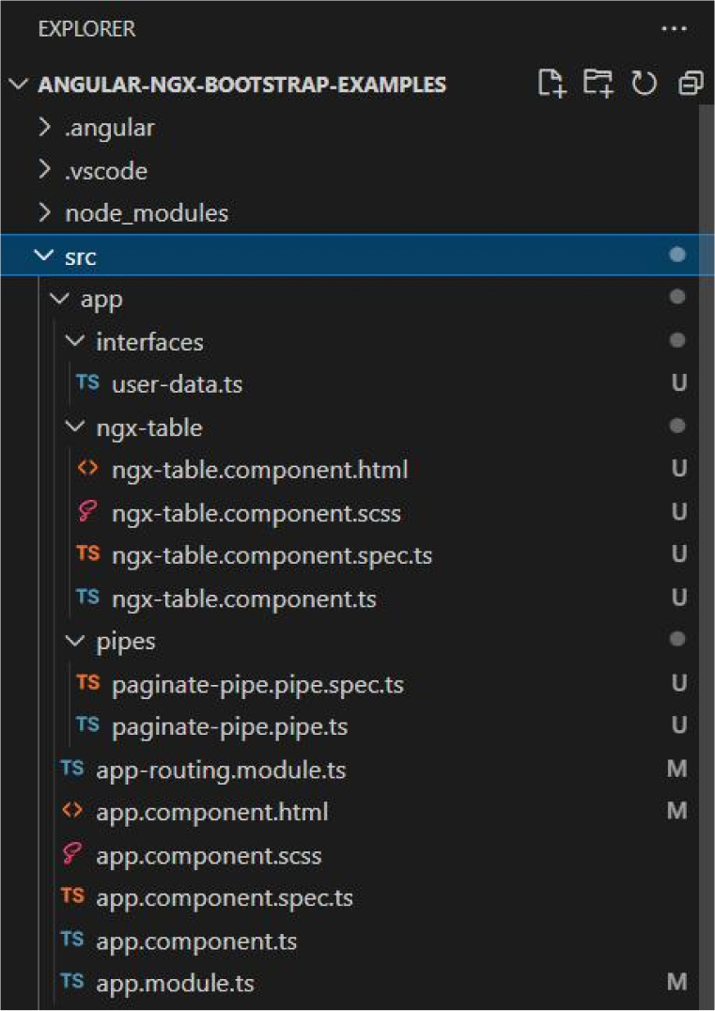This screenshot has width=715, height=1011.
Task: Collapse the ANGULAR-NGX-BOOTSTRAP-EXAMPLES workspace root
Action: [x=19, y=84]
